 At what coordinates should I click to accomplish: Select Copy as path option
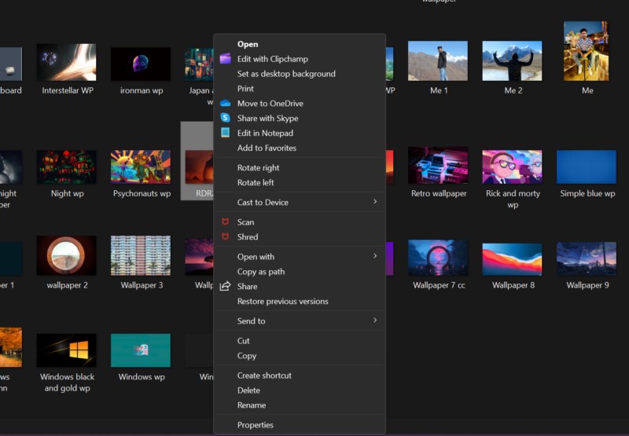(x=261, y=272)
